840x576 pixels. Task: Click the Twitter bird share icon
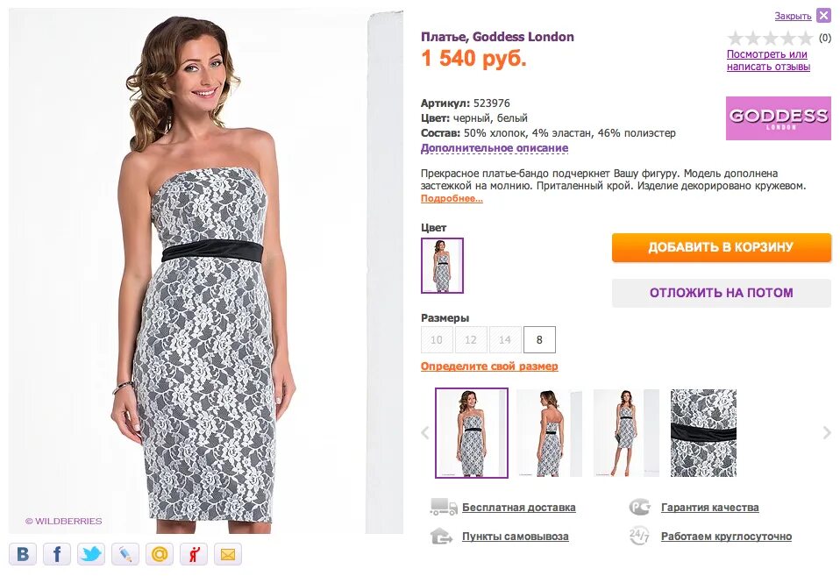[x=91, y=554]
